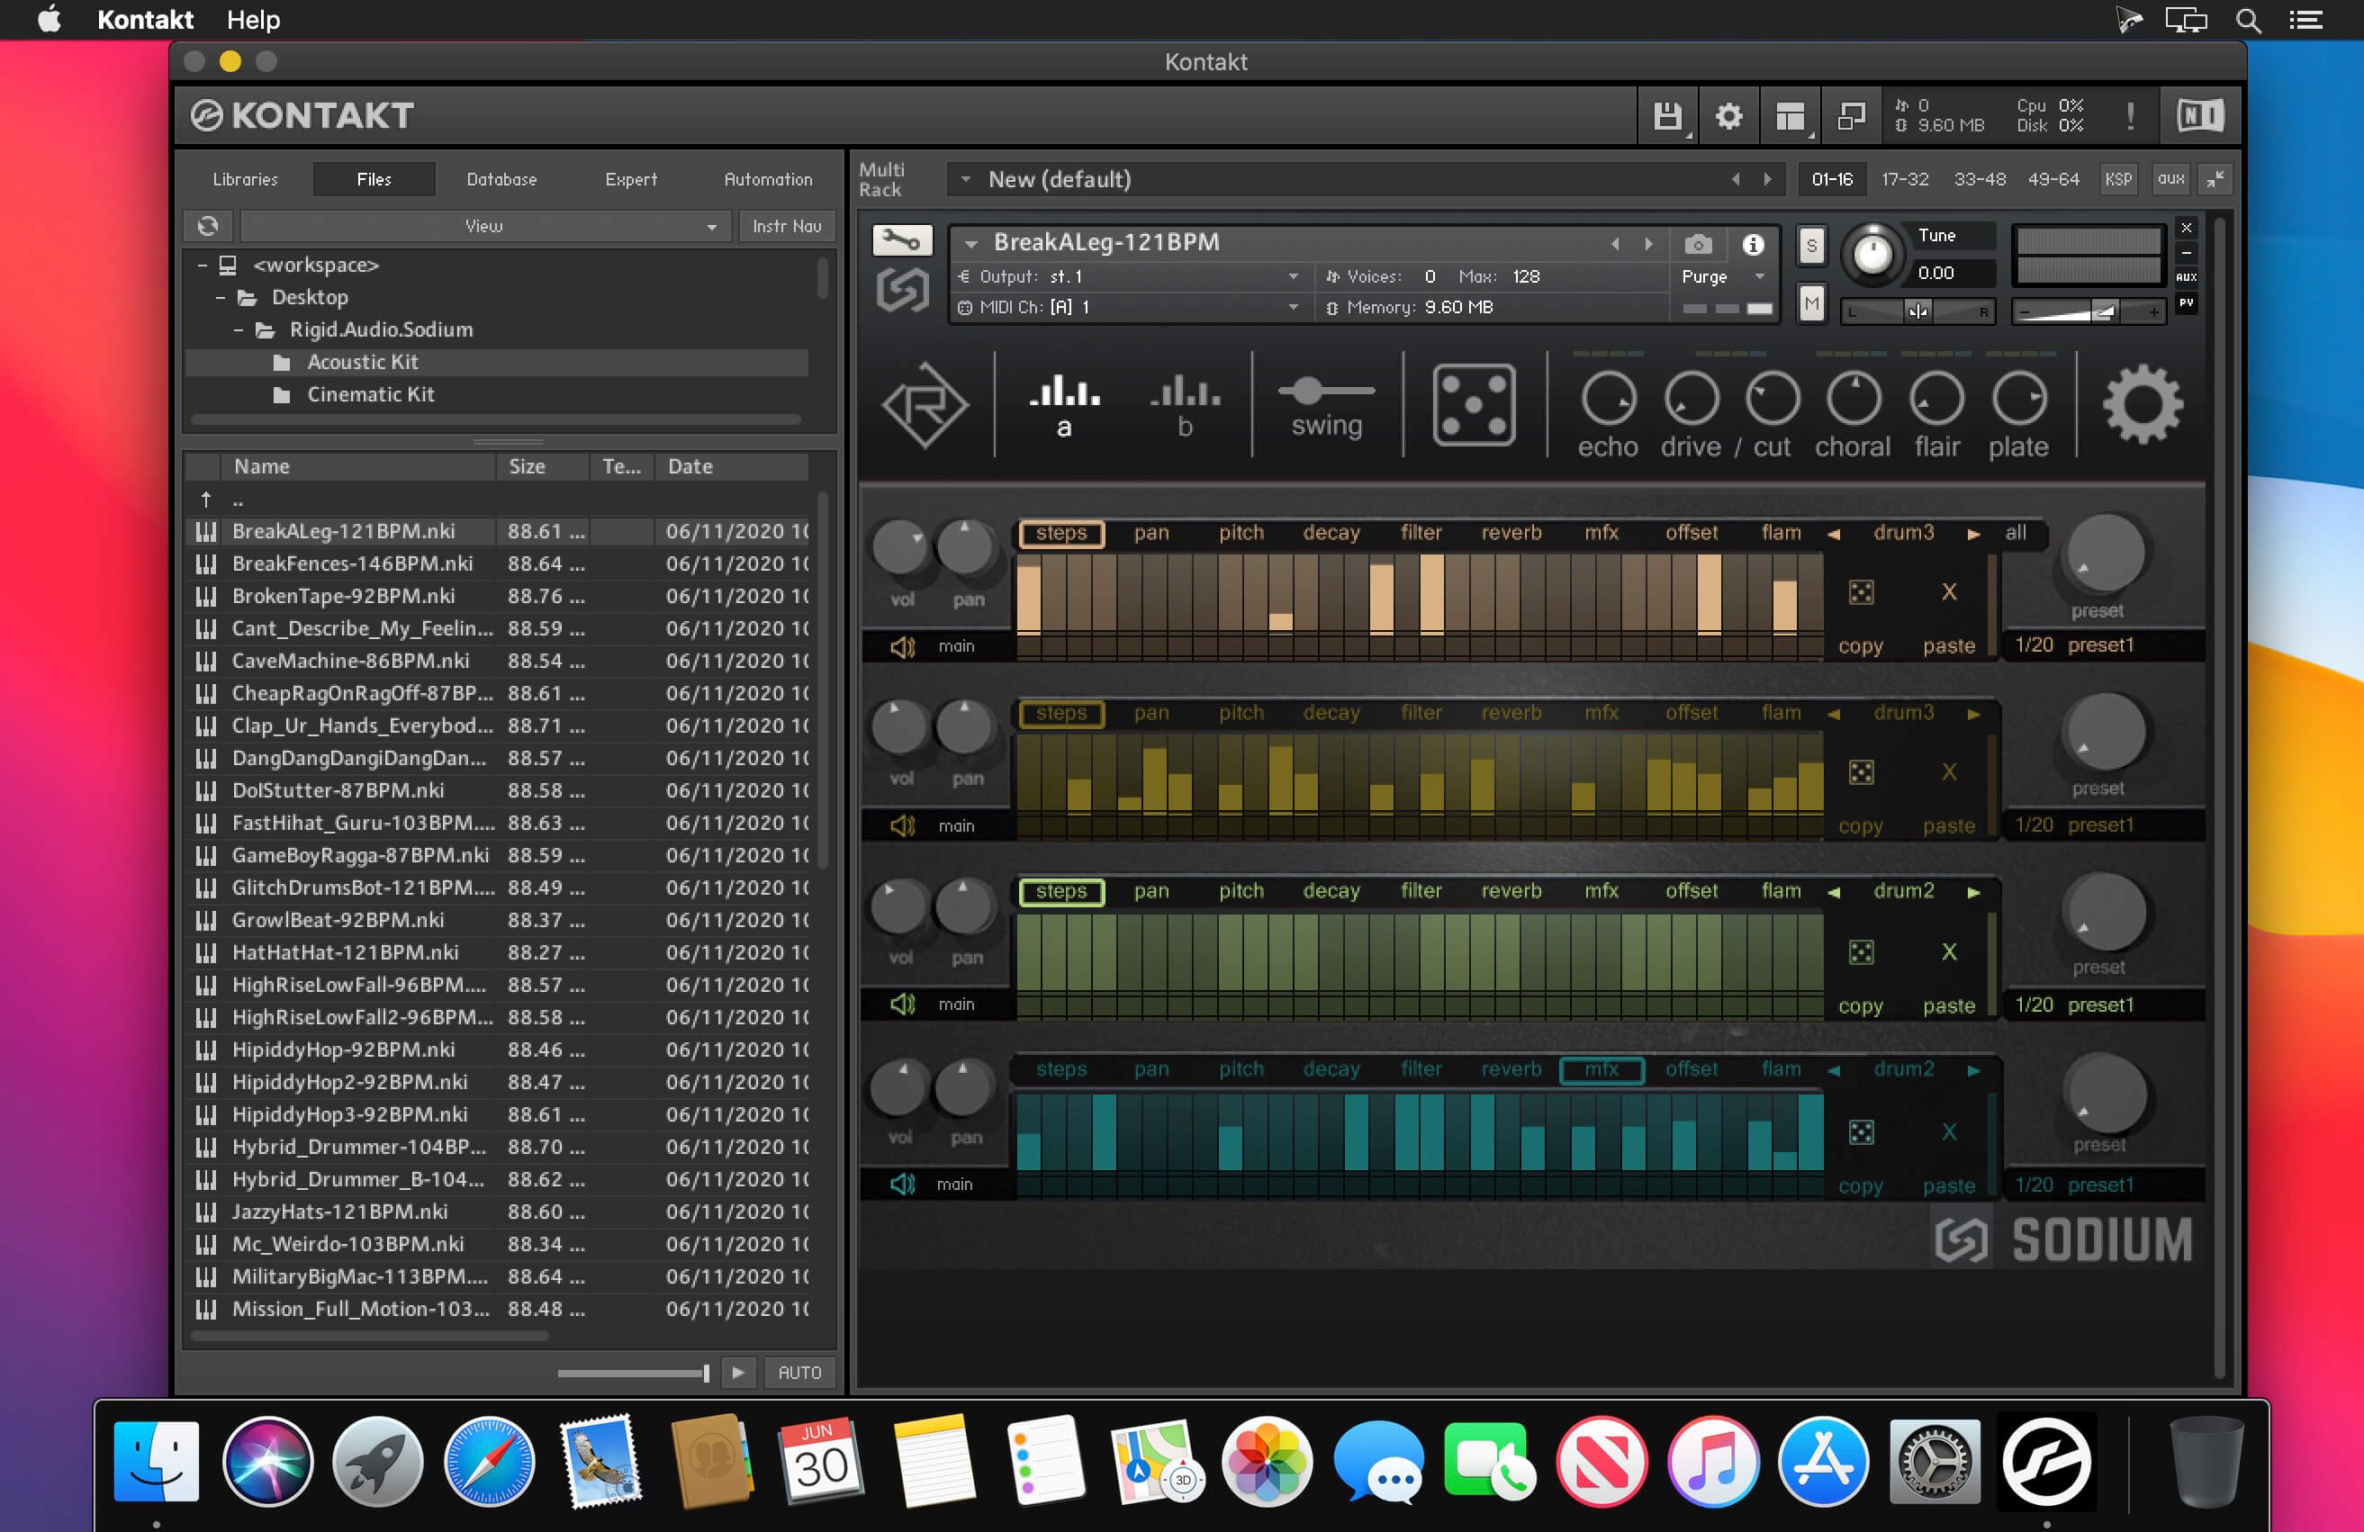The width and height of the screenshot is (2364, 1532).
Task: Click the browser play preview button
Action: click(x=737, y=1372)
